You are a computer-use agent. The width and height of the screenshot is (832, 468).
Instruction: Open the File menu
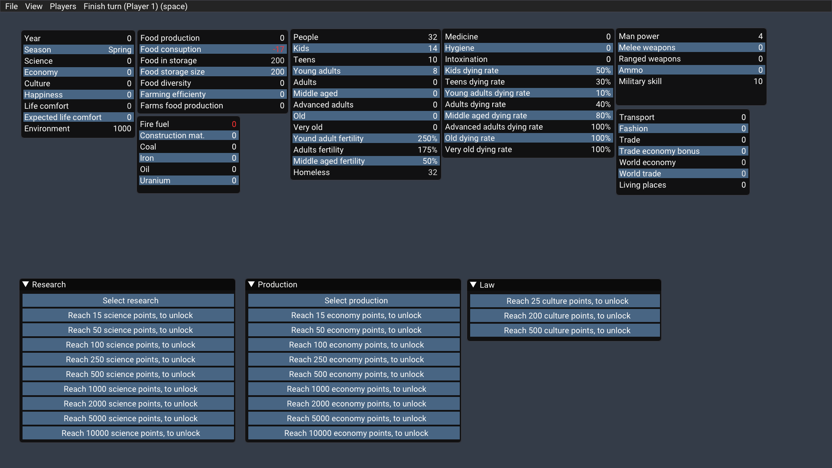(11, 6)
